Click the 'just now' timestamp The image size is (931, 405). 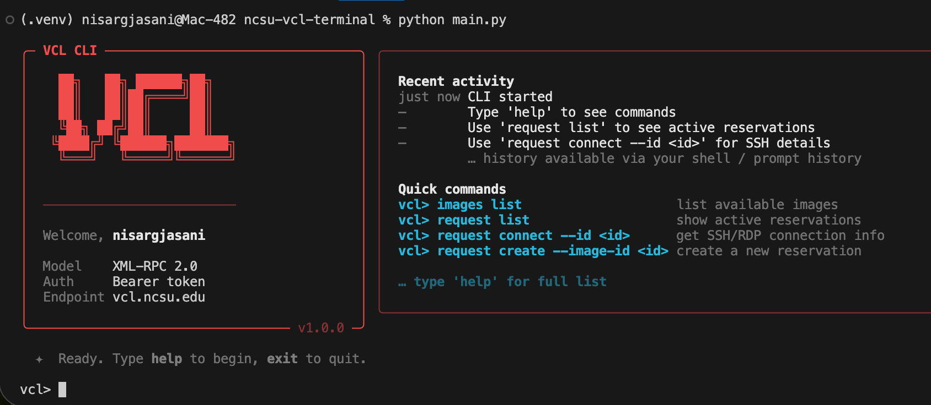[x=429, y=97]
